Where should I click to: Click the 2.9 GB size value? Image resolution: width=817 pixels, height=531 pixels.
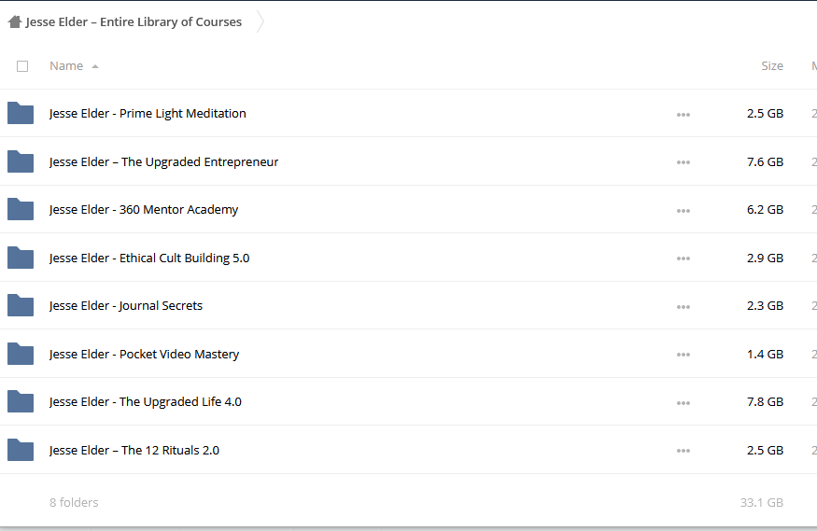click(765, 259)
